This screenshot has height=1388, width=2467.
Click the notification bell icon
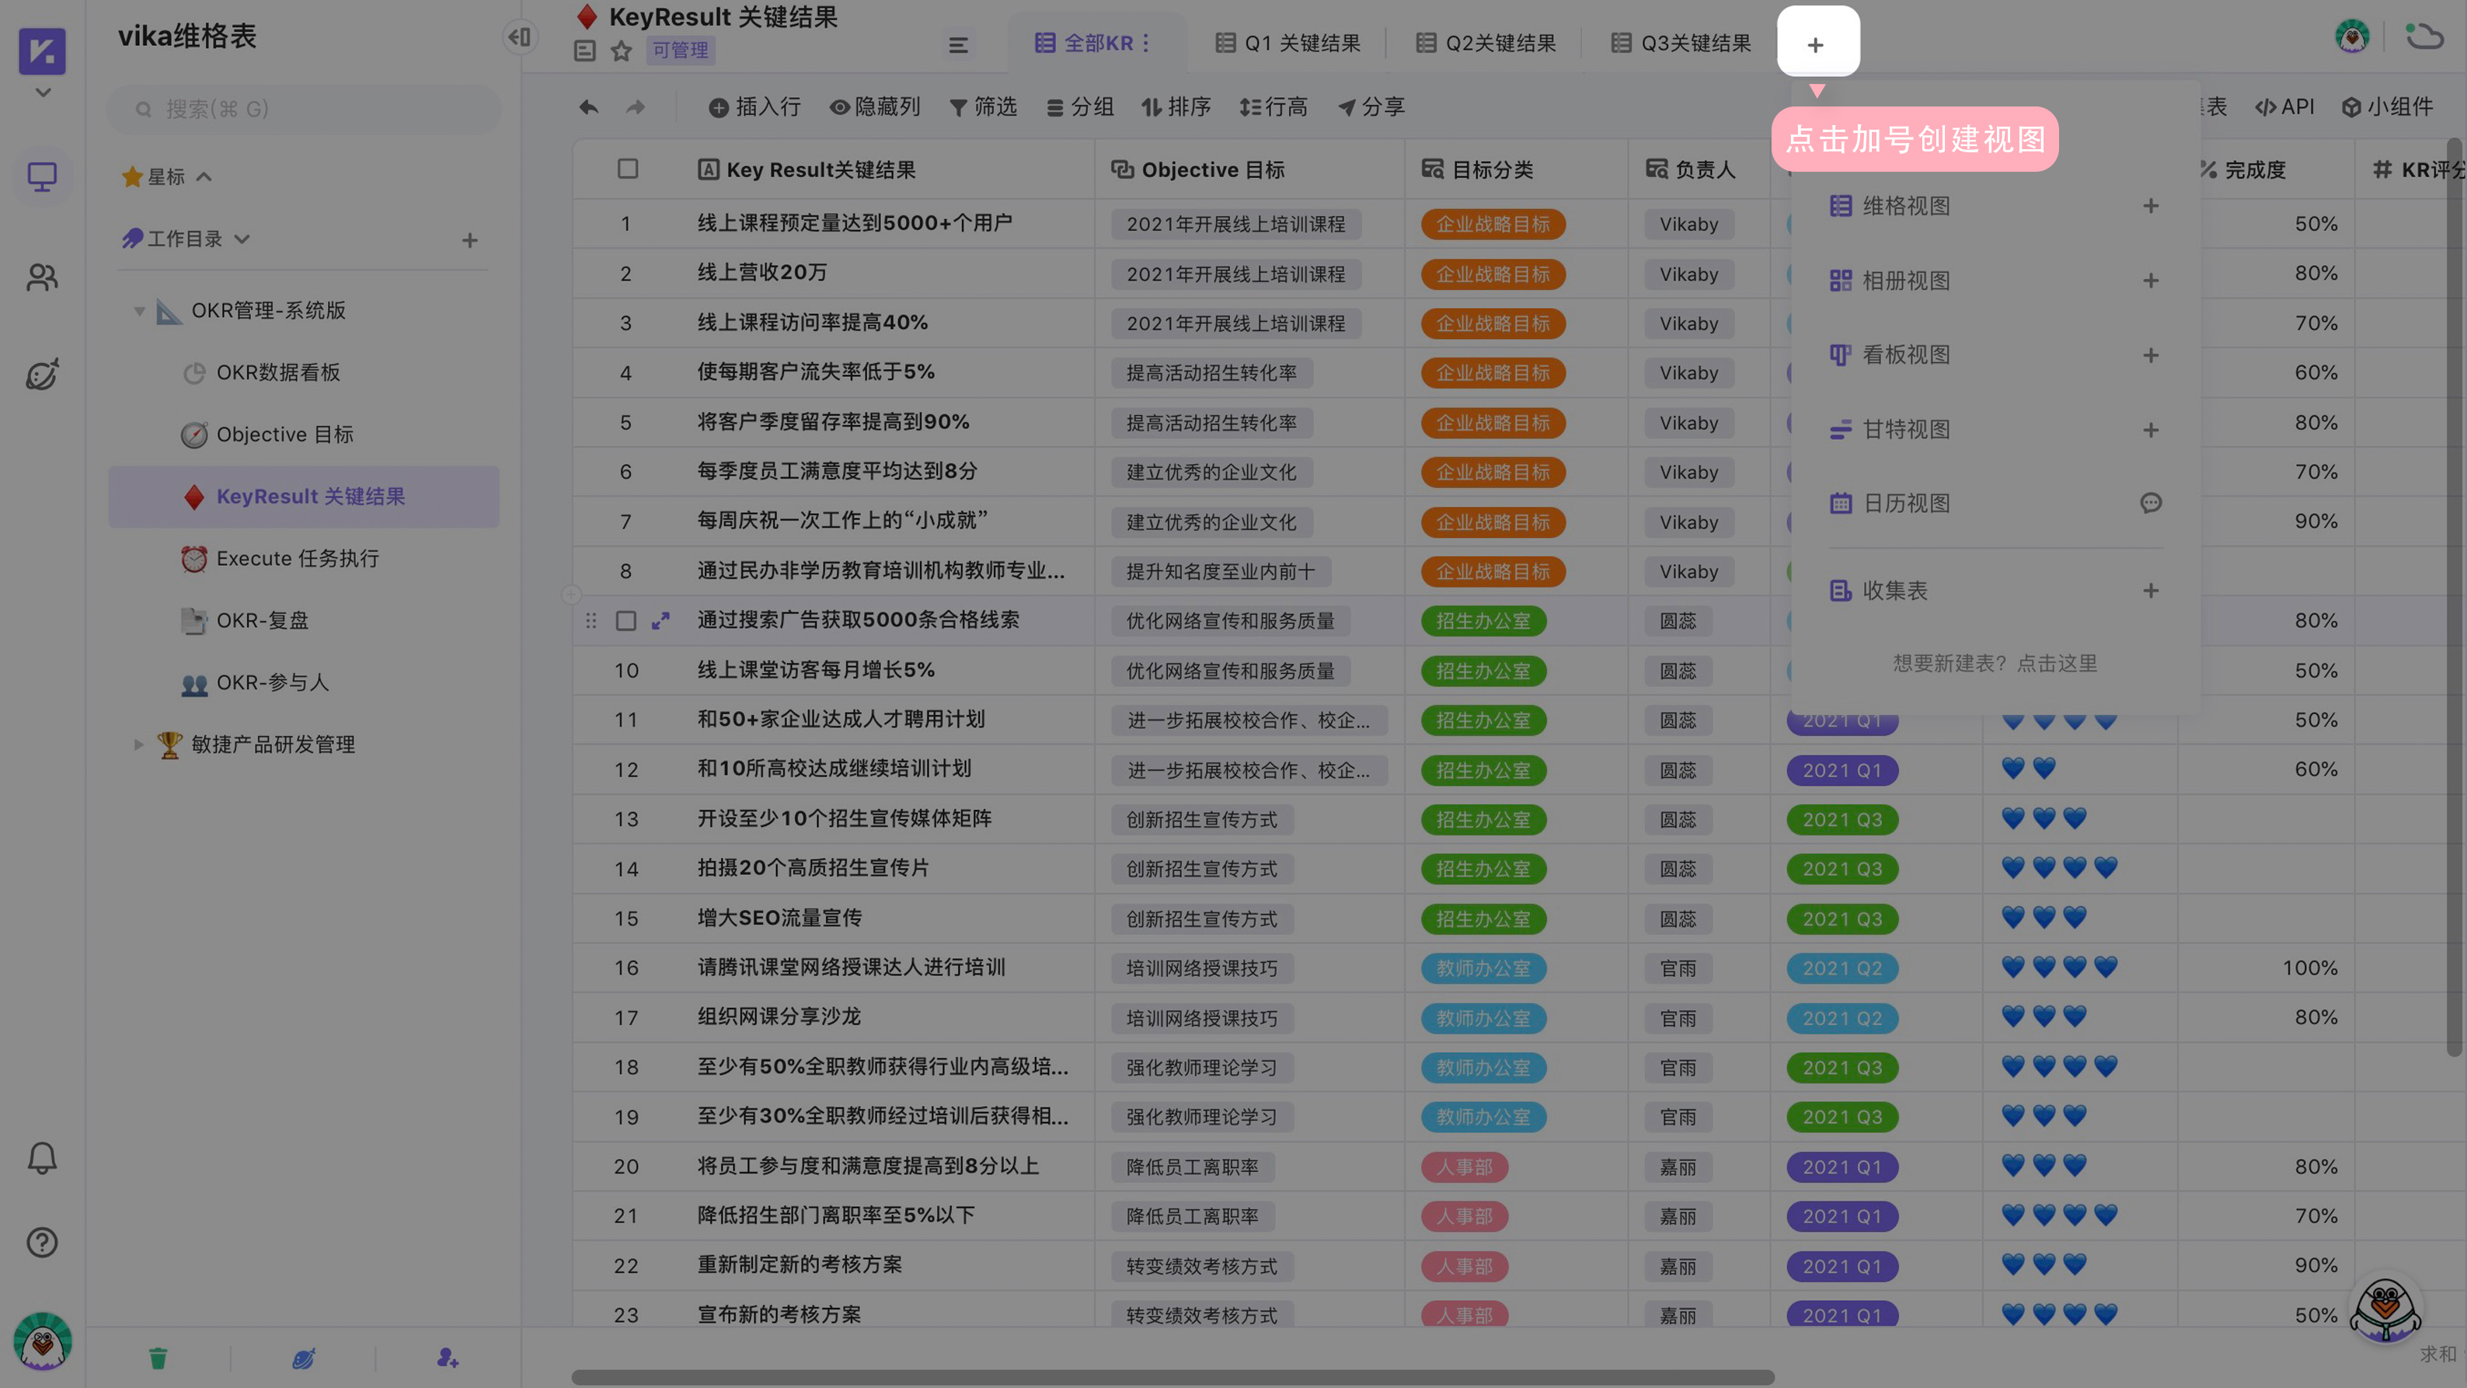point(41,1157)
